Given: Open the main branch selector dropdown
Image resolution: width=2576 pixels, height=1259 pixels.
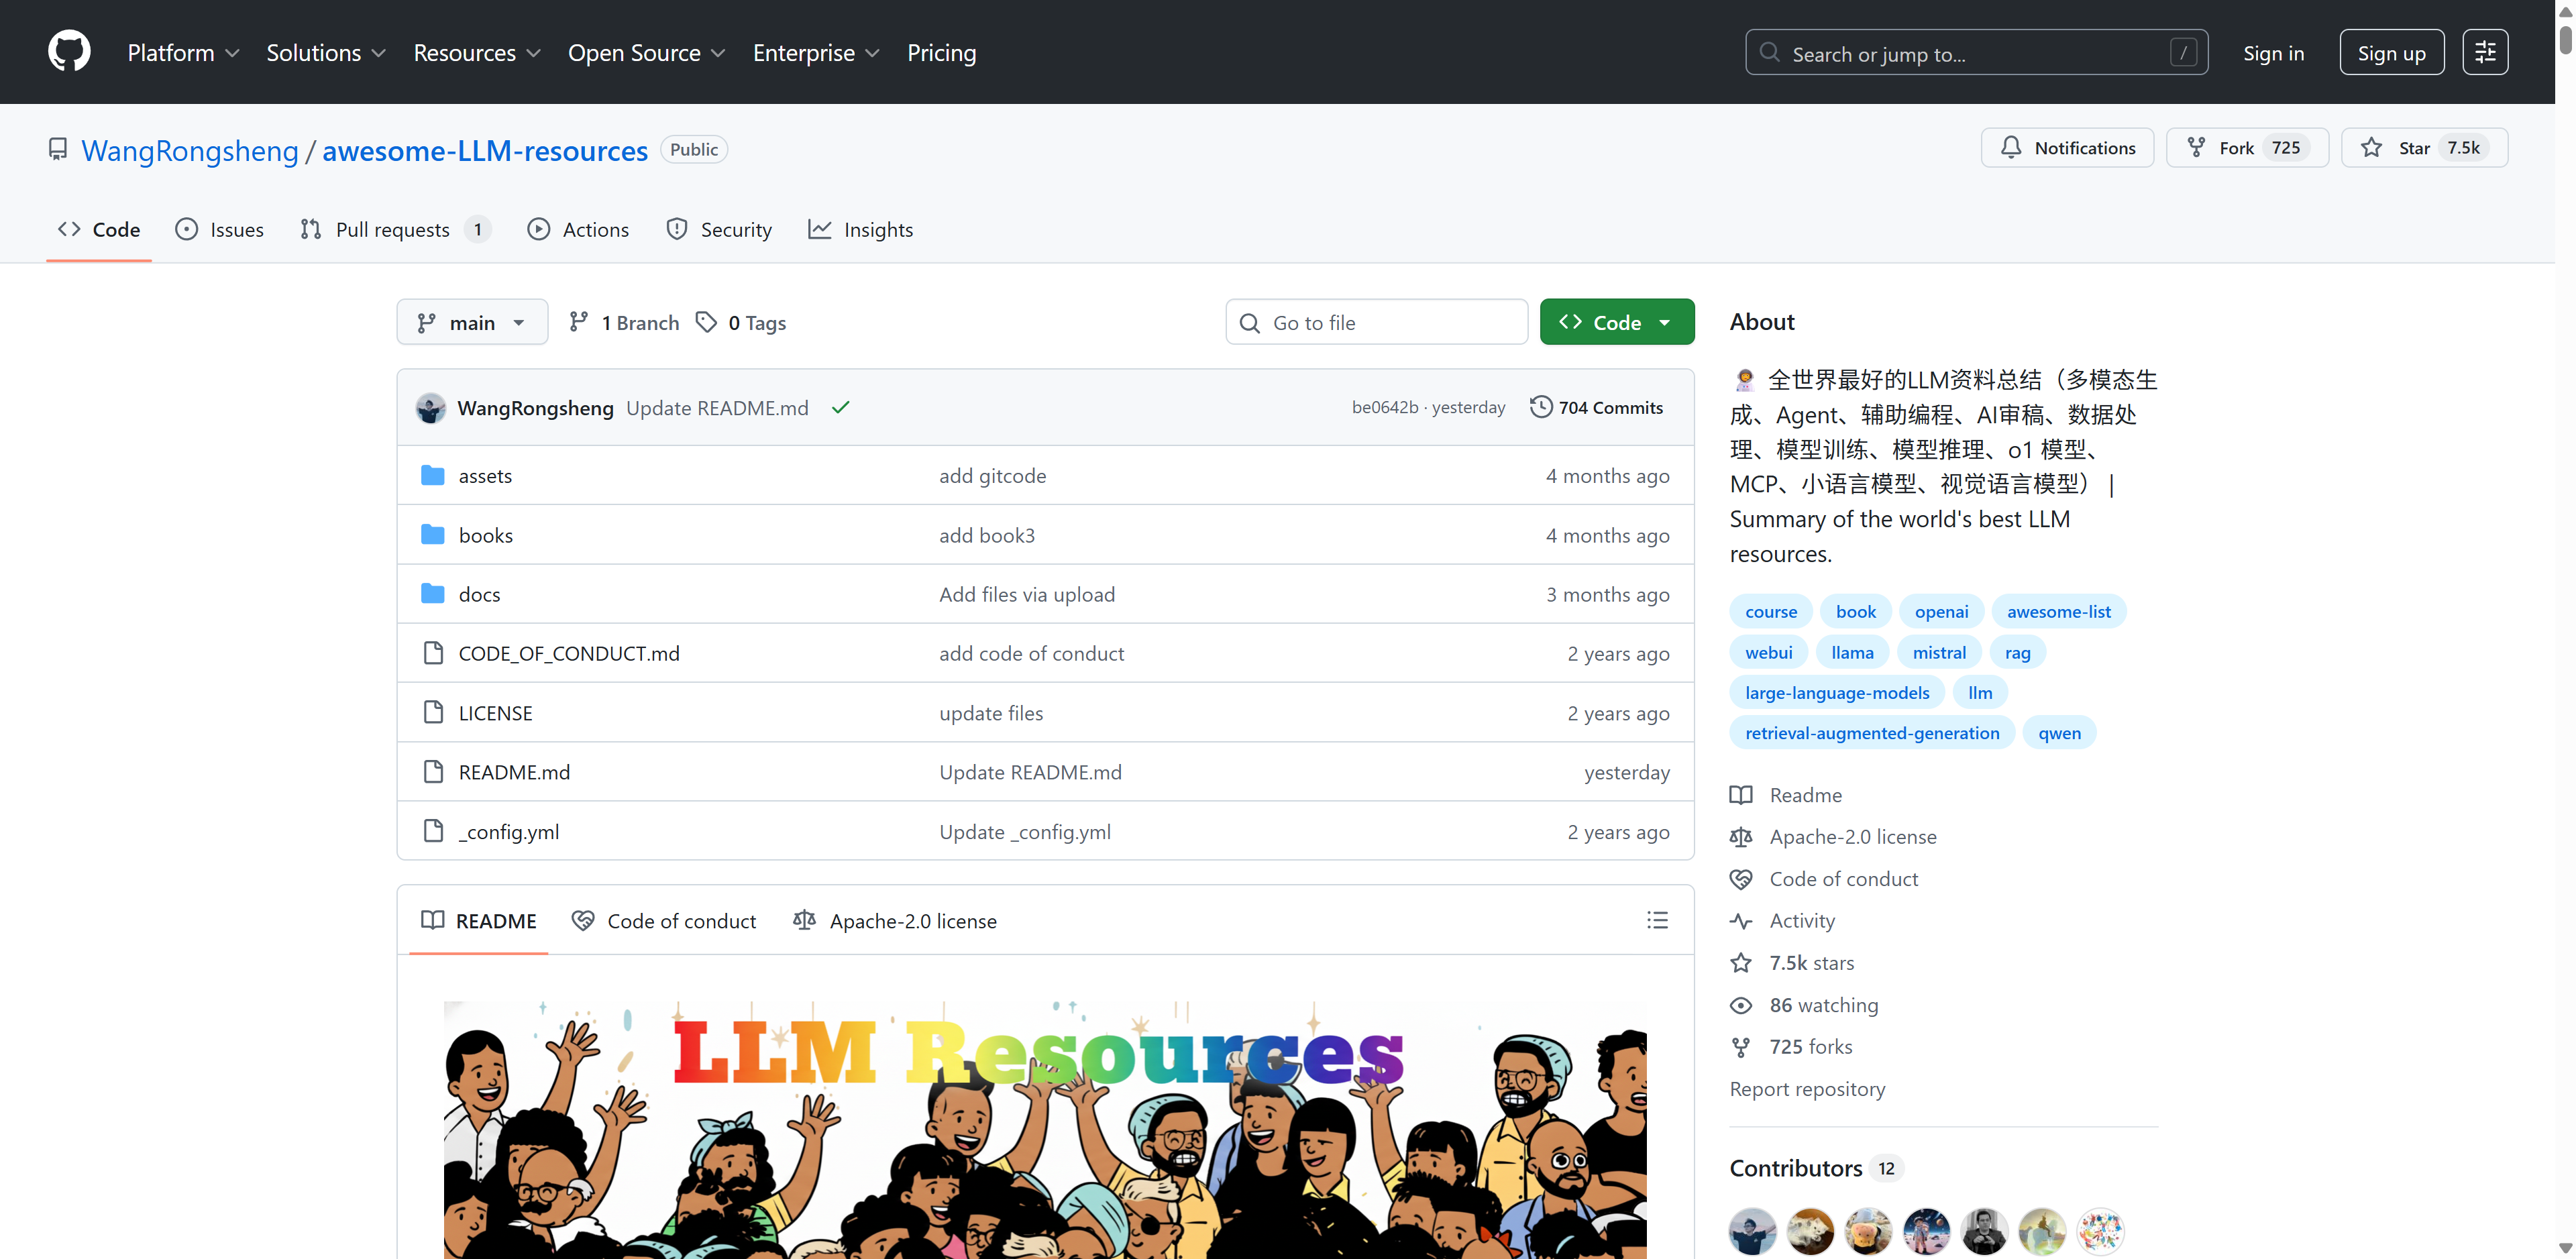Looking at the screenshot, I should (472, 322).
